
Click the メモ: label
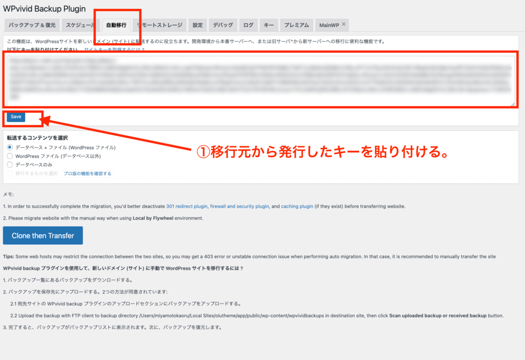(x=8, y=194)
